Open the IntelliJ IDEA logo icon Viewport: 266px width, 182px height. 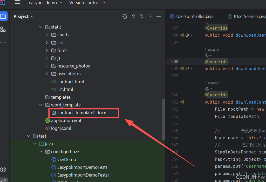[x=3, y=2]
